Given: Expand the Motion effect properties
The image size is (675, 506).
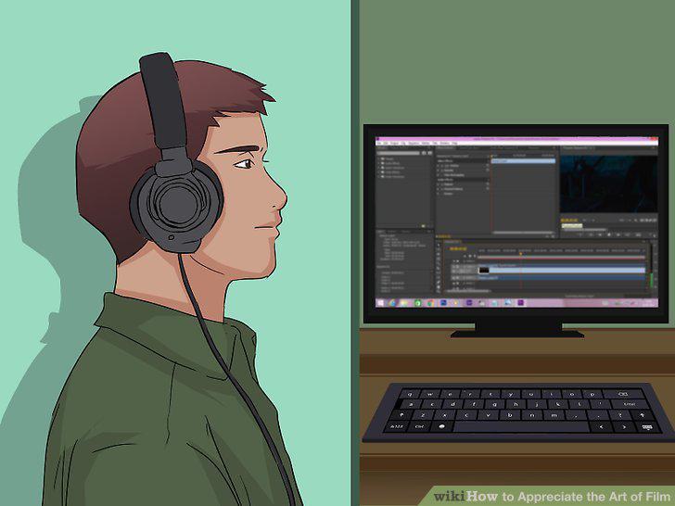Looking at the screenshot, I should 438,166.
